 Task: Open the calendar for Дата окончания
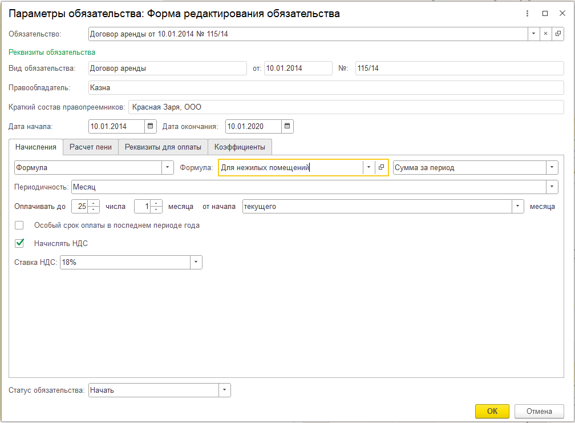[287, 126]
